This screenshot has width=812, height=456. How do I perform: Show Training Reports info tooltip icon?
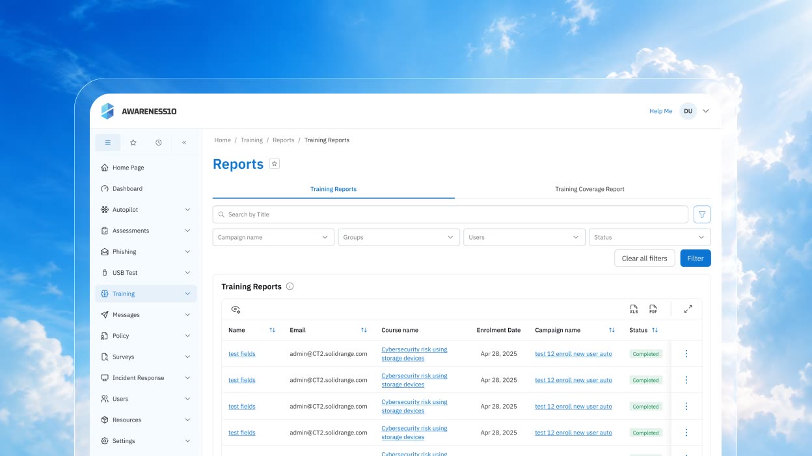[x=290, y=286]
